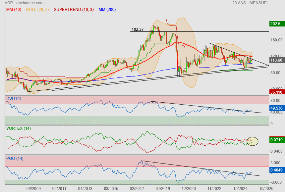The height and width of the screenshot is (192, 285).
Task: Select the 10/2026 date on time axis
Action: (x=266, y=188)
